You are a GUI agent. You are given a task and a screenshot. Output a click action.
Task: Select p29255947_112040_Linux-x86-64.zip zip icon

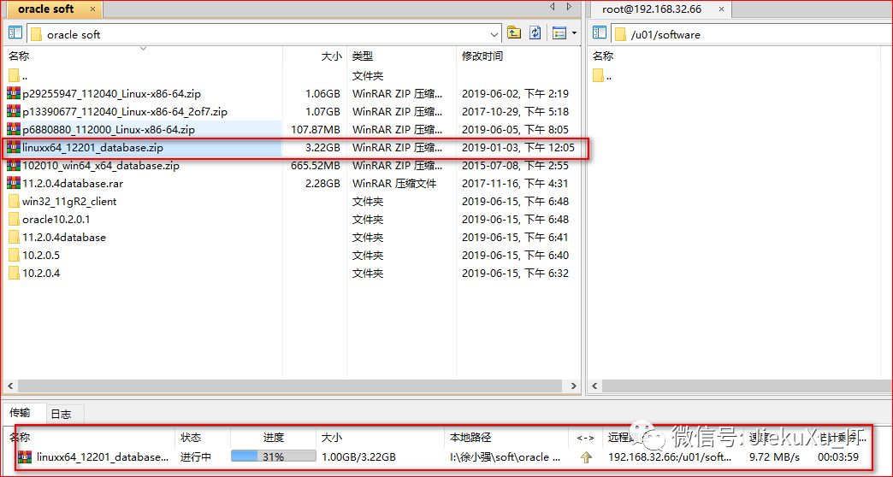(x=14, y=93)
